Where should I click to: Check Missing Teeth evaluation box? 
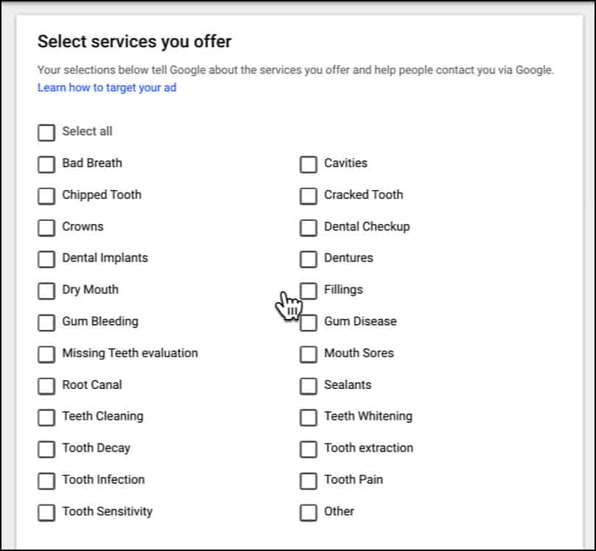pos(46,354)
